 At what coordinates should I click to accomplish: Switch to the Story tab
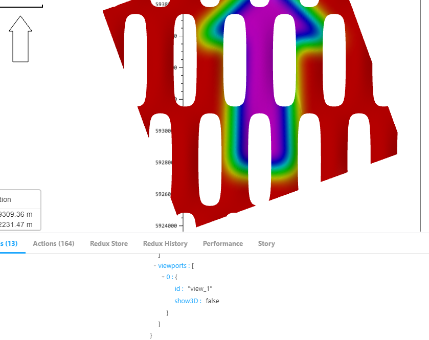266,243
